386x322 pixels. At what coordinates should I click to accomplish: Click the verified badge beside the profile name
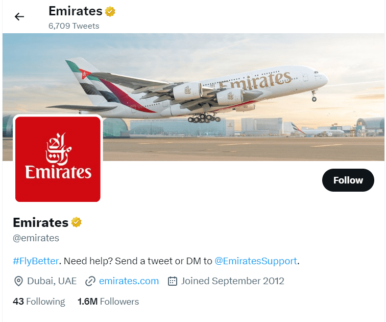pos(77,222)
